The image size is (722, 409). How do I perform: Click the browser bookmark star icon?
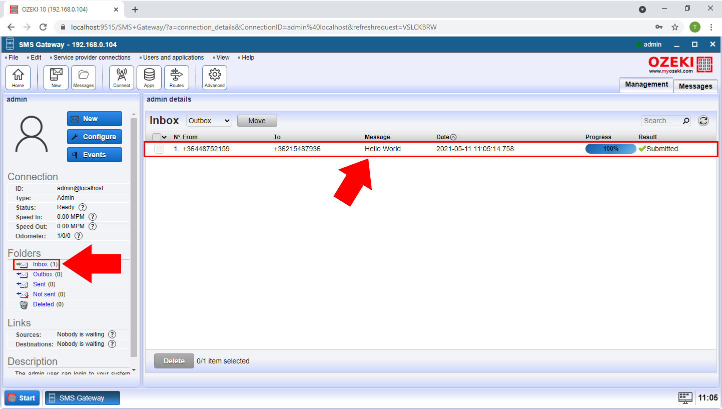675,27
